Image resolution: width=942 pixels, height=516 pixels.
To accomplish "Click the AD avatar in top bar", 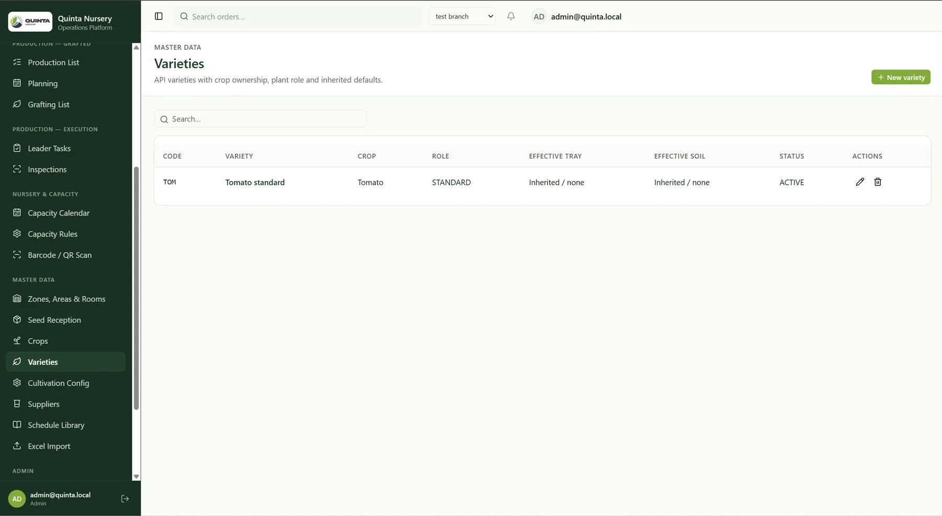I will click(539, 17).
